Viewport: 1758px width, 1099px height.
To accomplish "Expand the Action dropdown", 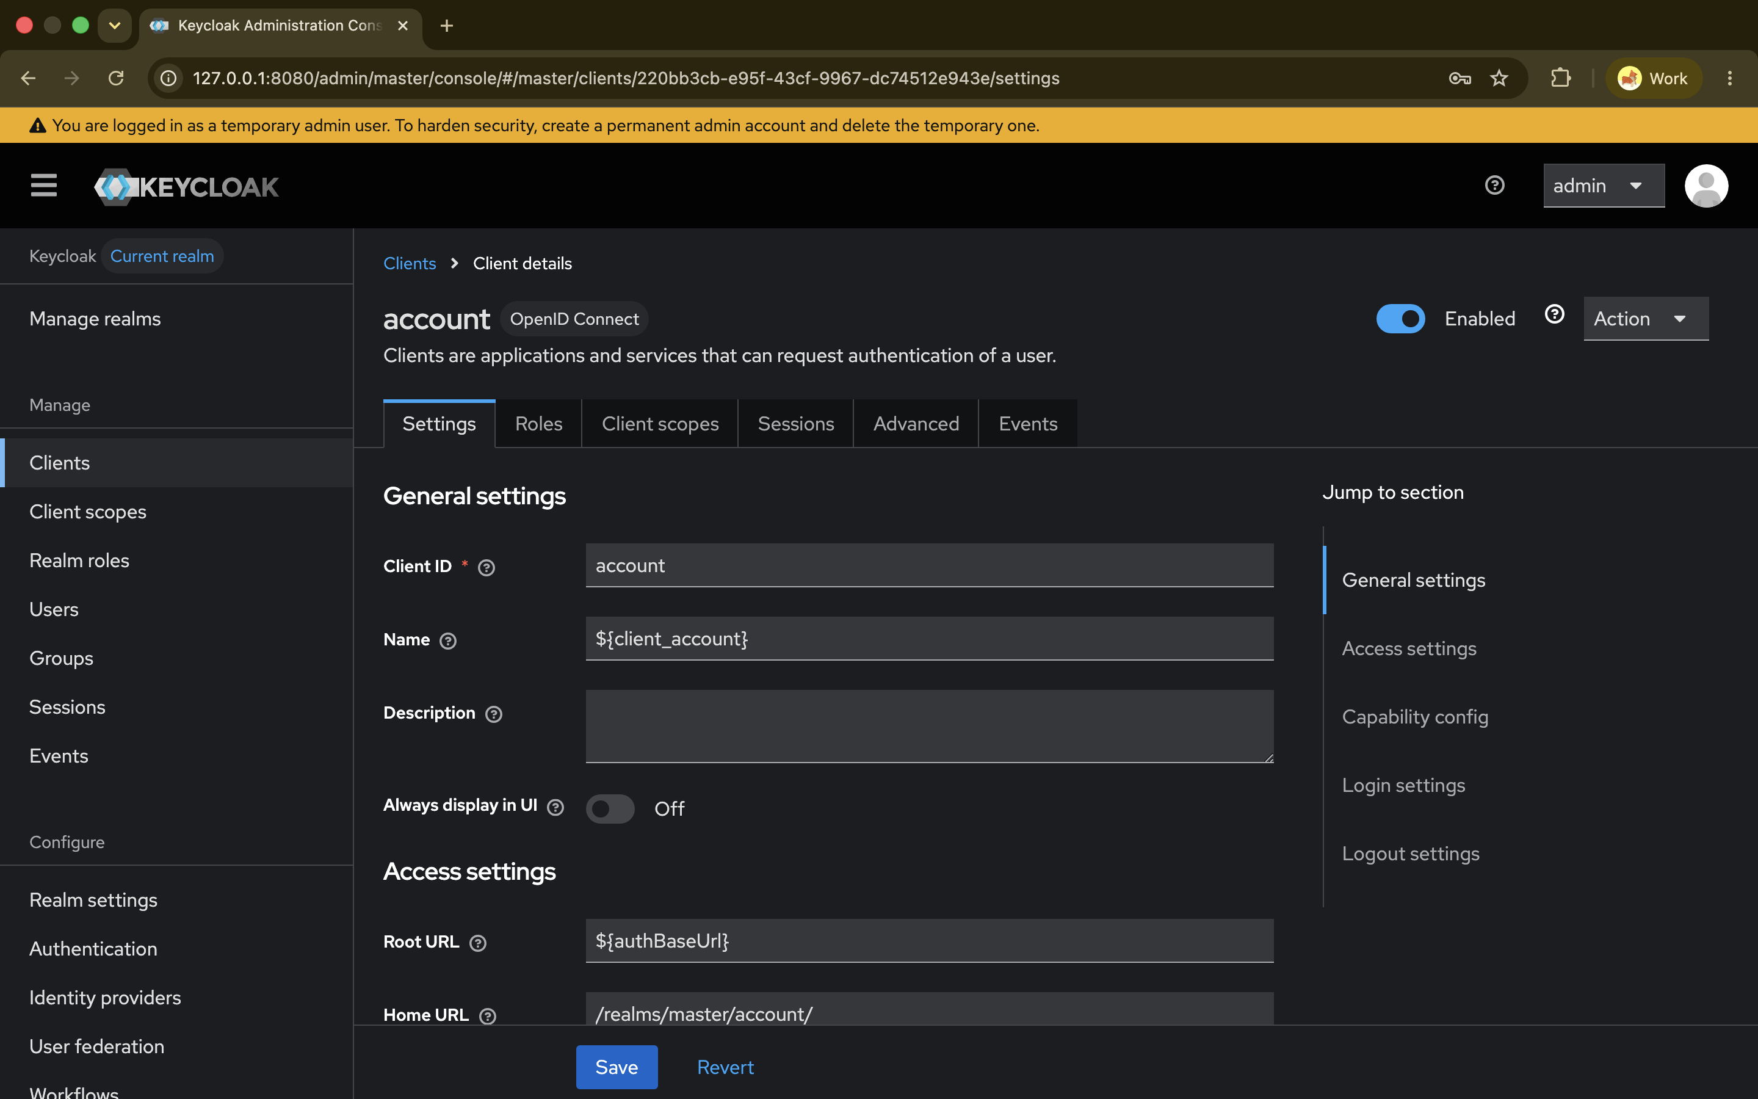I will 1646,318.
